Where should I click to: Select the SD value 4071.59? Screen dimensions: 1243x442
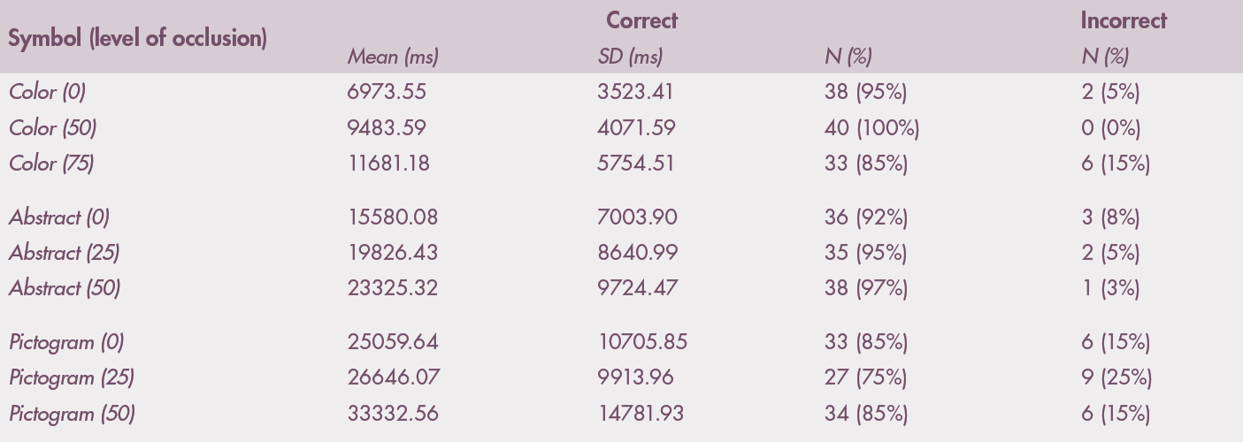636,128
